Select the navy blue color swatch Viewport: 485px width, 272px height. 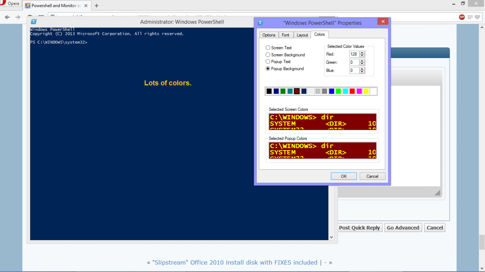276,91
